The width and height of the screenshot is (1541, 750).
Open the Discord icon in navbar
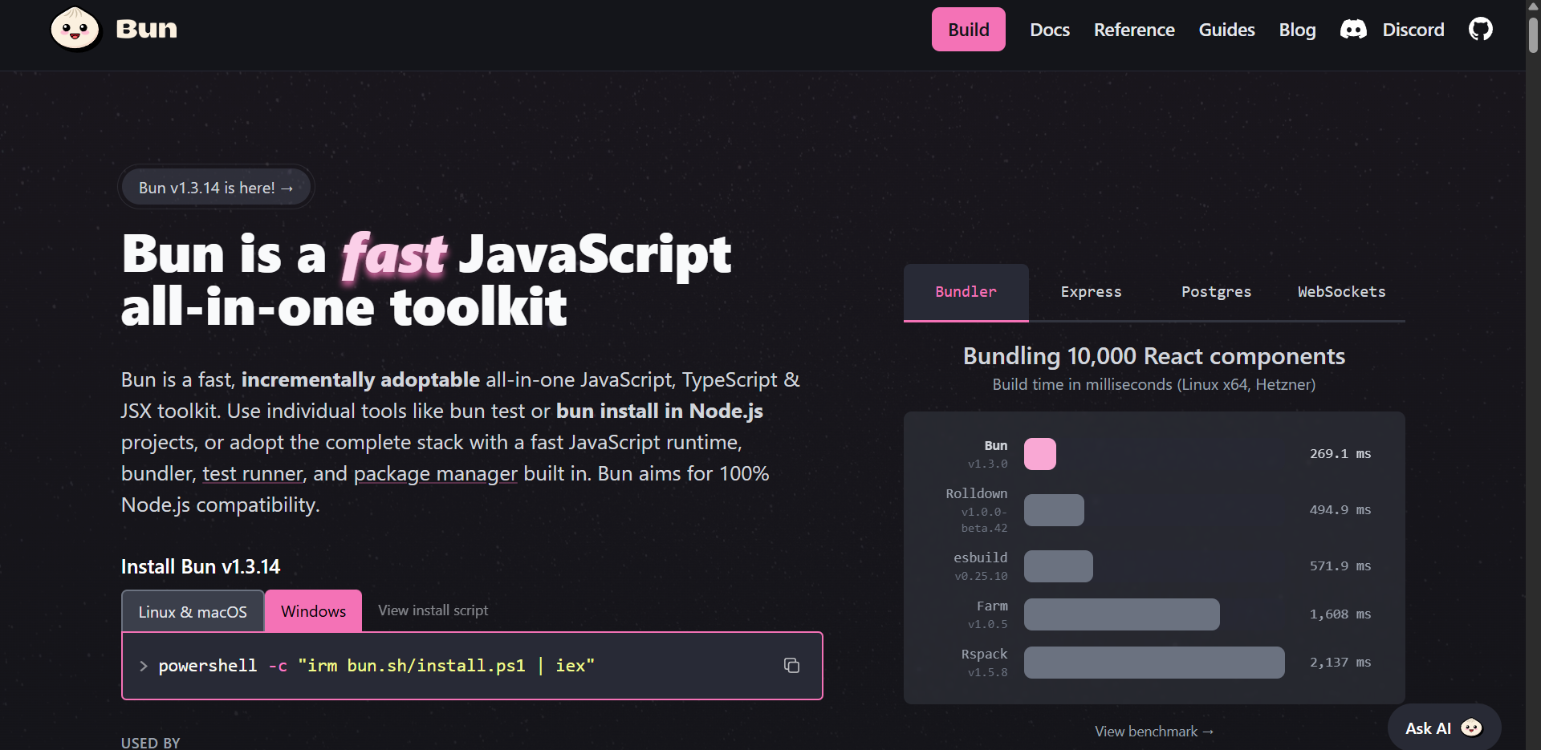[x=1353, y=30]
